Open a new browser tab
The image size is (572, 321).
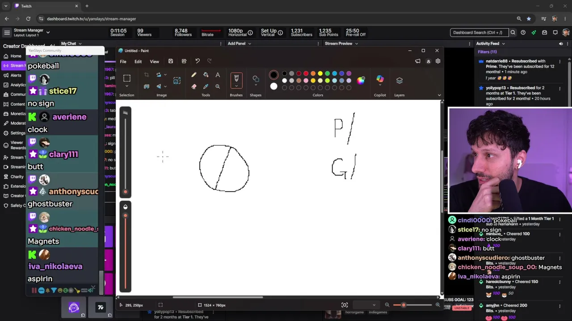pyautogui.click(x=87, y=6)
